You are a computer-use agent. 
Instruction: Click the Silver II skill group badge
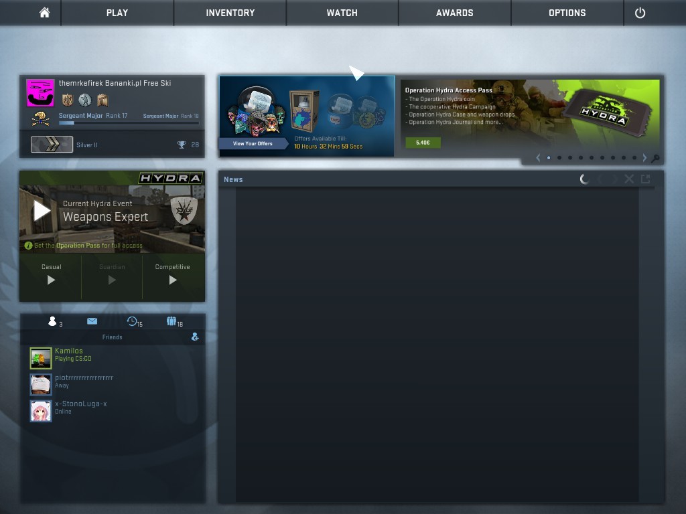coord(52,145)
